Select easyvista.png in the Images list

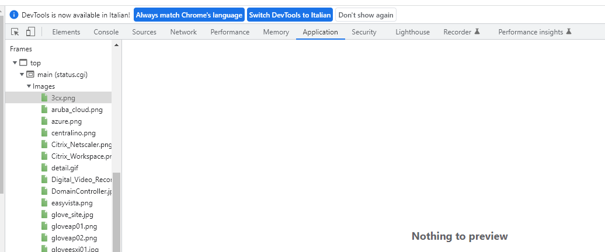coord(72,203)
